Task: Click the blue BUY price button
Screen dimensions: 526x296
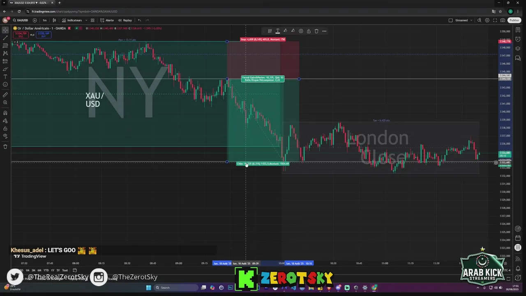Action: 44,35
